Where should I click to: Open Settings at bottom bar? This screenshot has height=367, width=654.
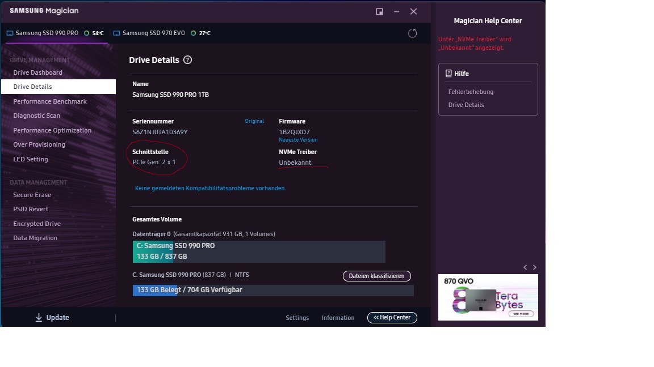[x=297, y=318]
